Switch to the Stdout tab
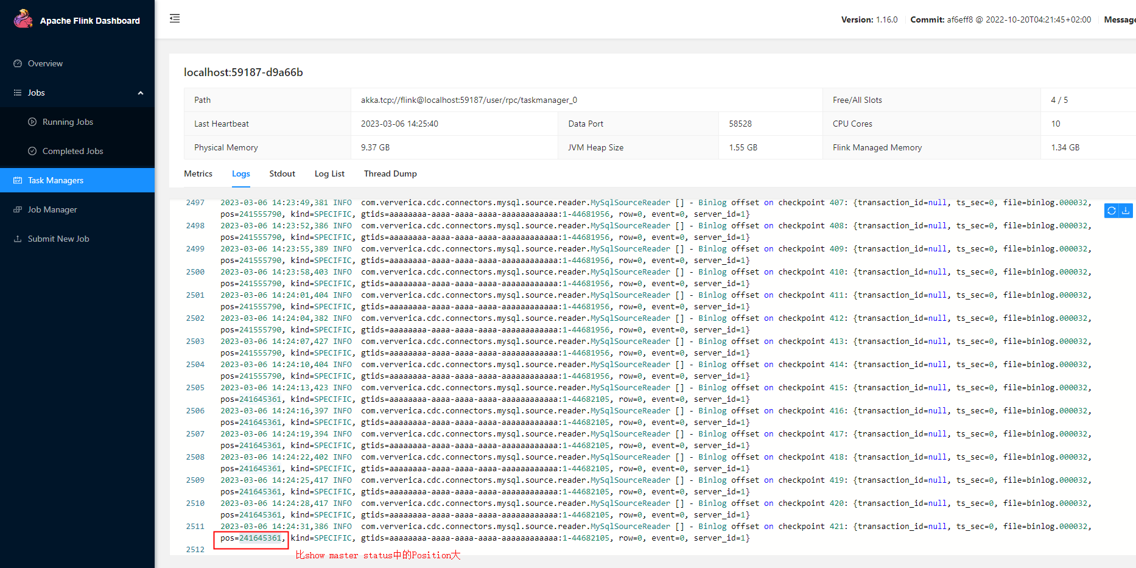The image size is (1136, 568). [282, 174]
